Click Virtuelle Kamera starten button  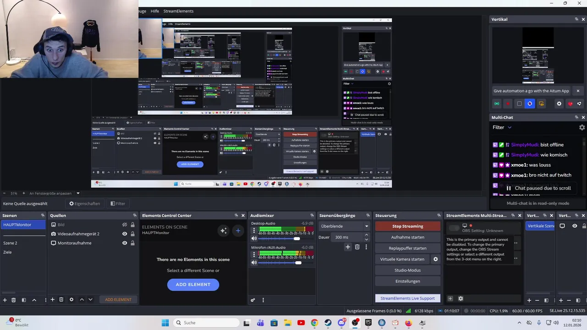[402, 259]
